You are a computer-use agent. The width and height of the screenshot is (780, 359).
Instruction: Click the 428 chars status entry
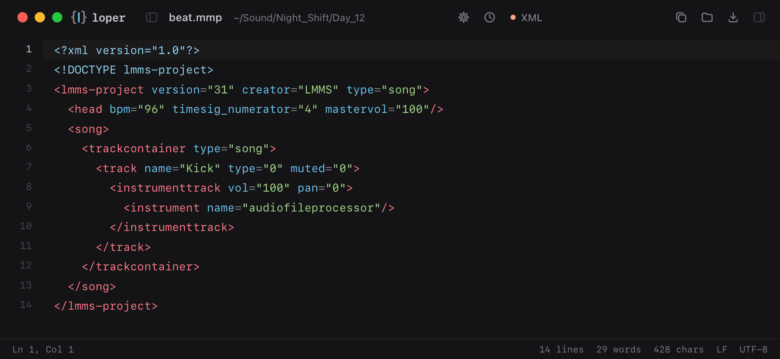pyautogui.click(x=679, y=349)
